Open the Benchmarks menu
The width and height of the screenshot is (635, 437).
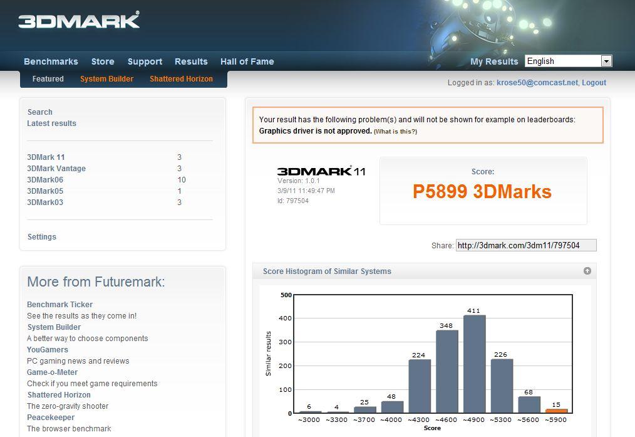pyautogui.click(x=51, y=61)
